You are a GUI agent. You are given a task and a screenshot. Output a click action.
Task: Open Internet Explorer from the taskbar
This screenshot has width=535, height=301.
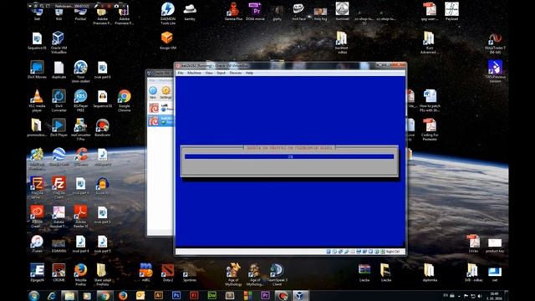[52, 295]
